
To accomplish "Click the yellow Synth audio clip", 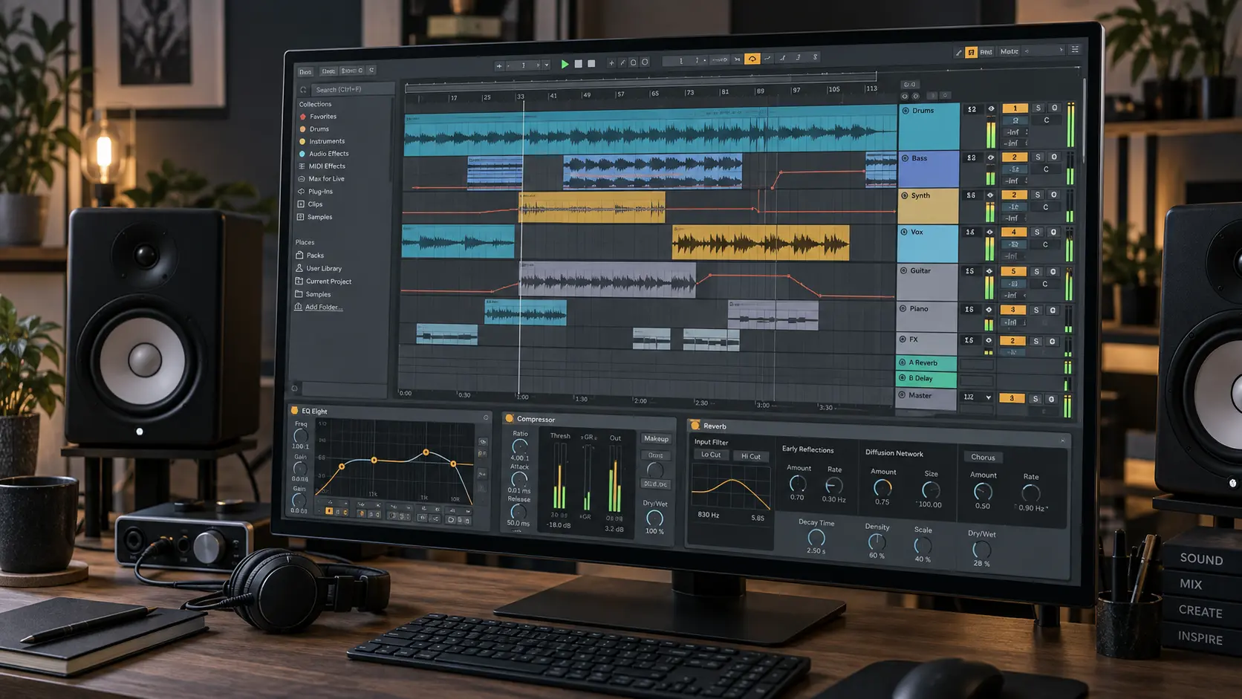I will (591, 208).
